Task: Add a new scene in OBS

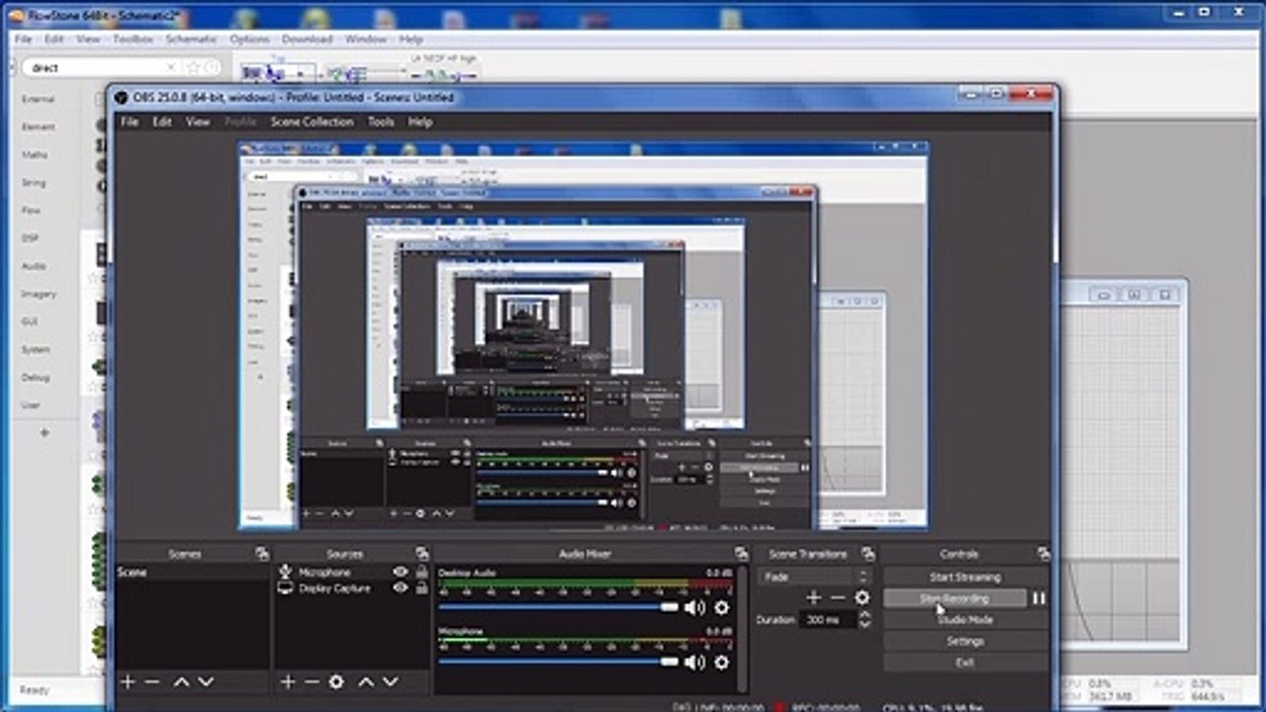Action: (128, 681)
